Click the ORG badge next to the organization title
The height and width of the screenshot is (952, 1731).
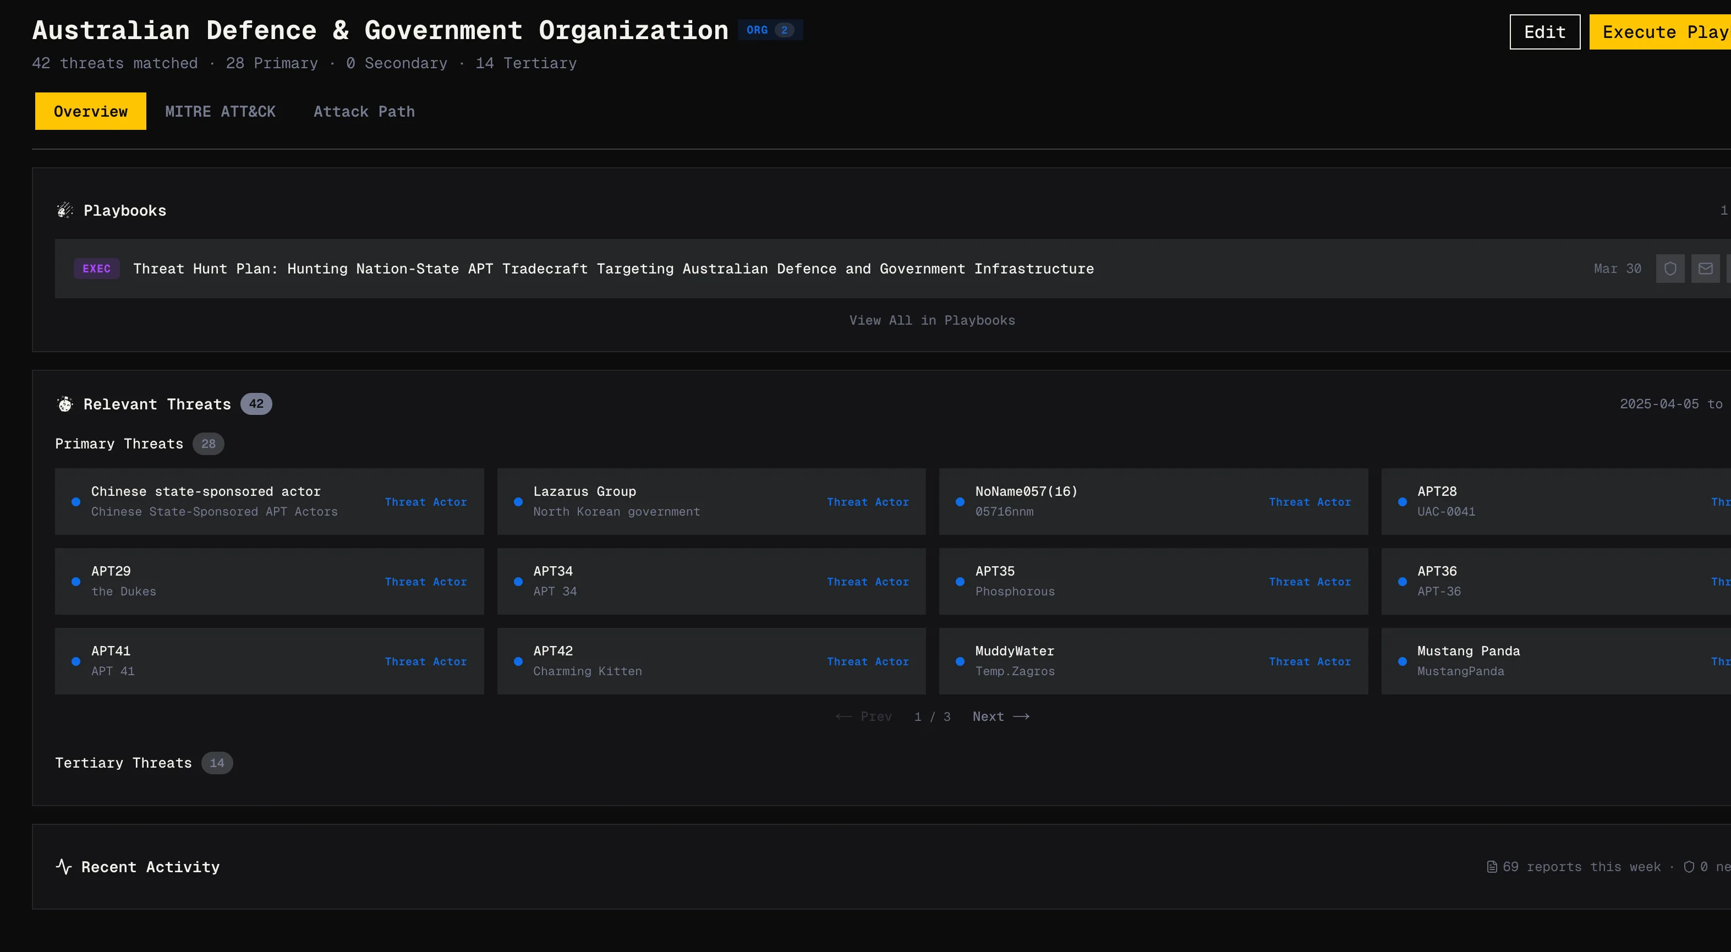(770, 30)
